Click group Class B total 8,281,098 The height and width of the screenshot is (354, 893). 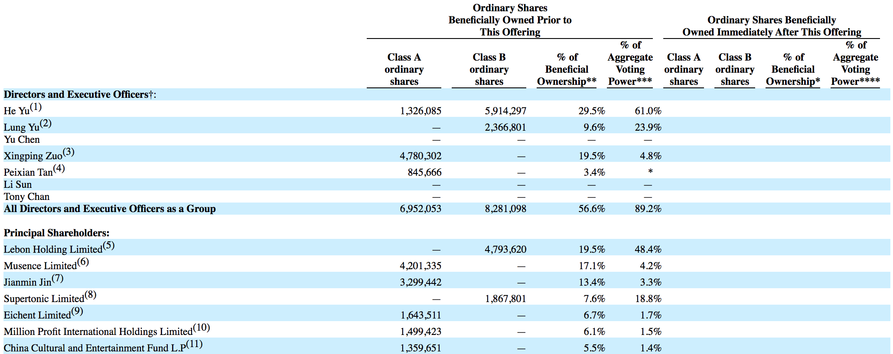point(505,209)
